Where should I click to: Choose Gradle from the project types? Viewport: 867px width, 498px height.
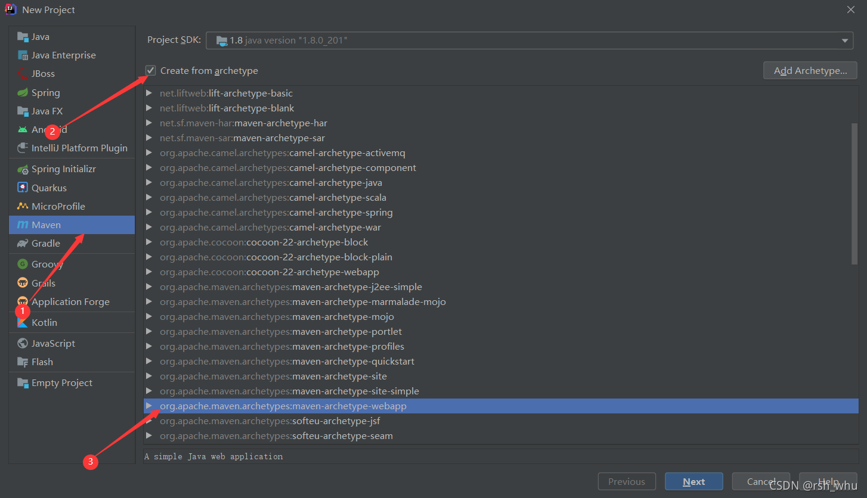click(72, 243)
